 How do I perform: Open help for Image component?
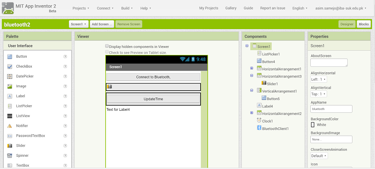(65, 86)
